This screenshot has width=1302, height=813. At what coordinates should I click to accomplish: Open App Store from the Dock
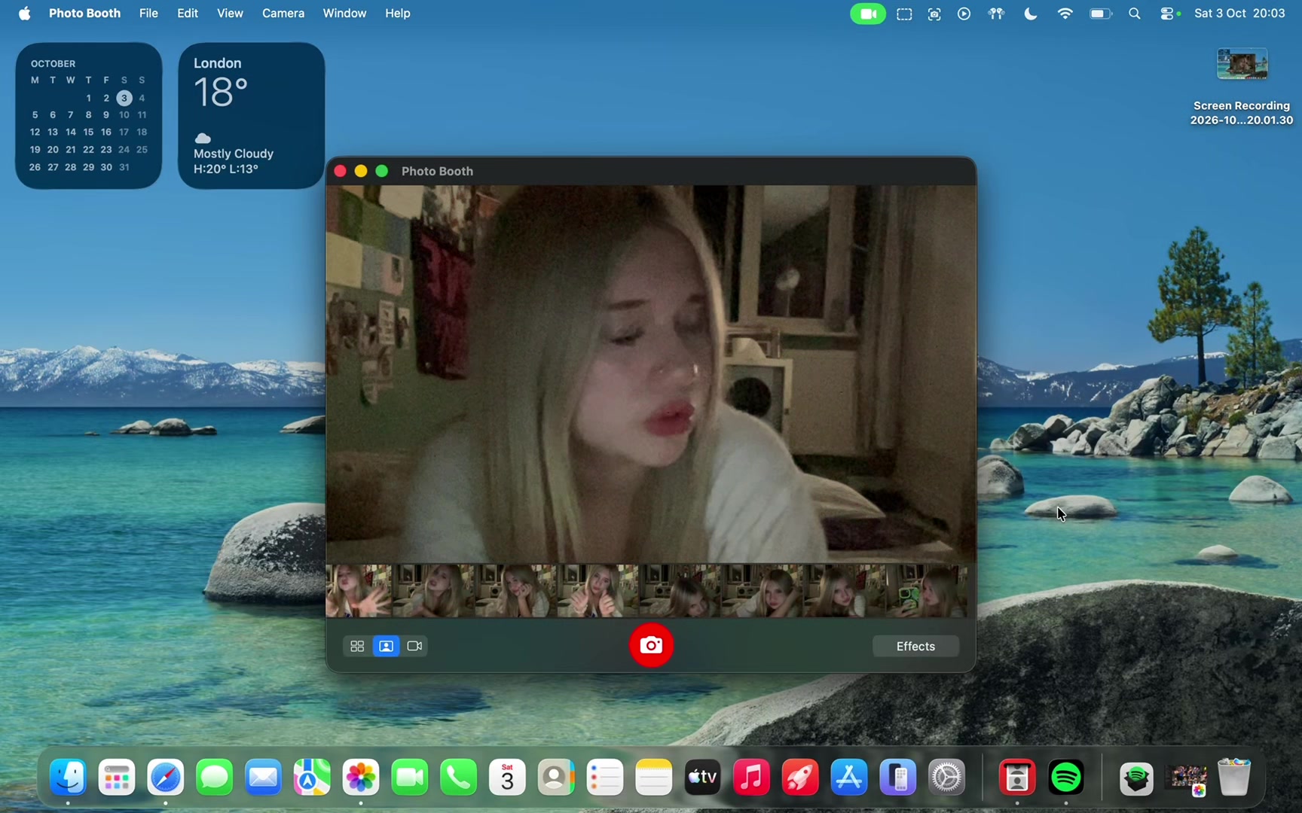[x=849, y=777]
